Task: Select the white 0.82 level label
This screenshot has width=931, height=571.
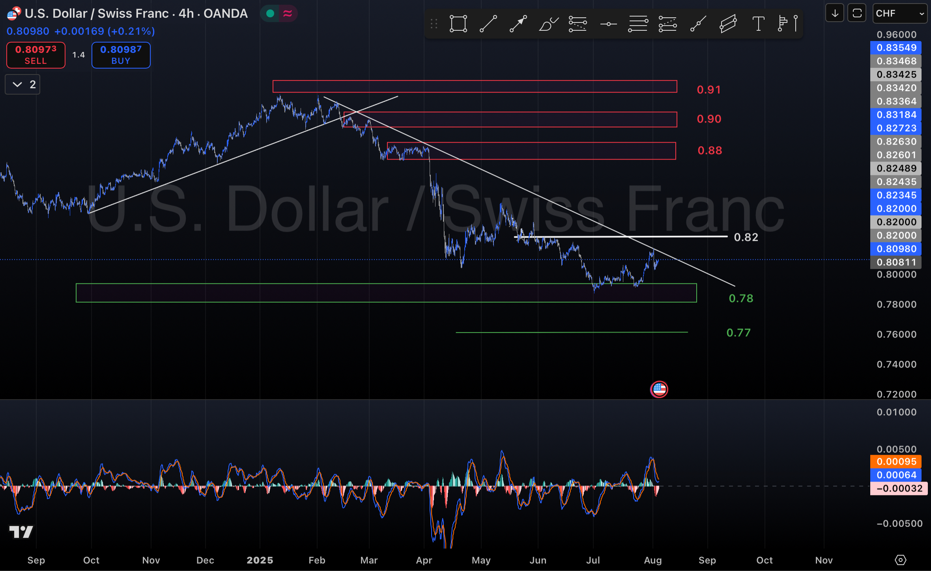Action: [x=746, y=237]
